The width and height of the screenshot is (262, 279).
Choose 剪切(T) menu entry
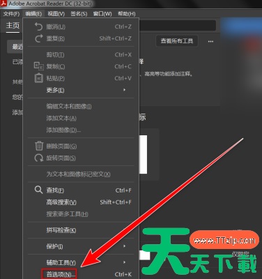coord(81,54)
